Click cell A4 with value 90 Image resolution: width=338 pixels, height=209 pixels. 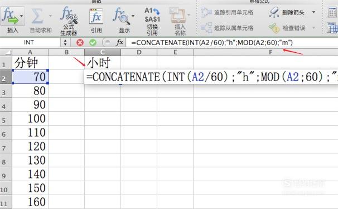click(30, 104)
